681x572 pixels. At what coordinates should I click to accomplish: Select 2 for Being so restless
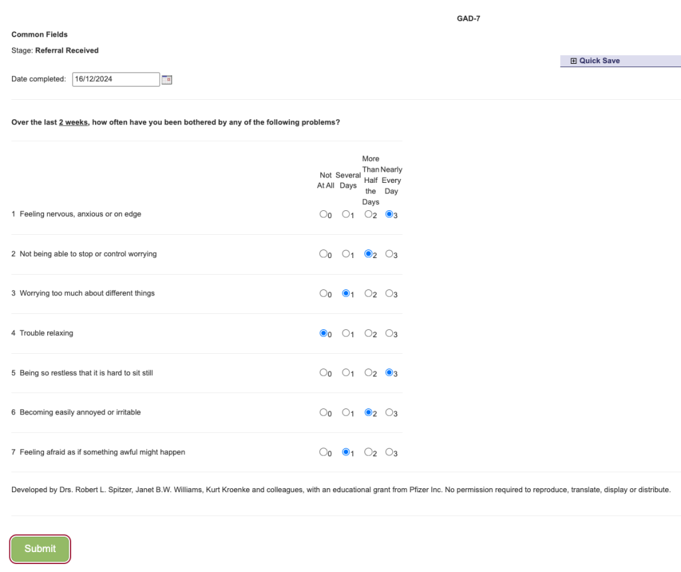click(368, 373)
